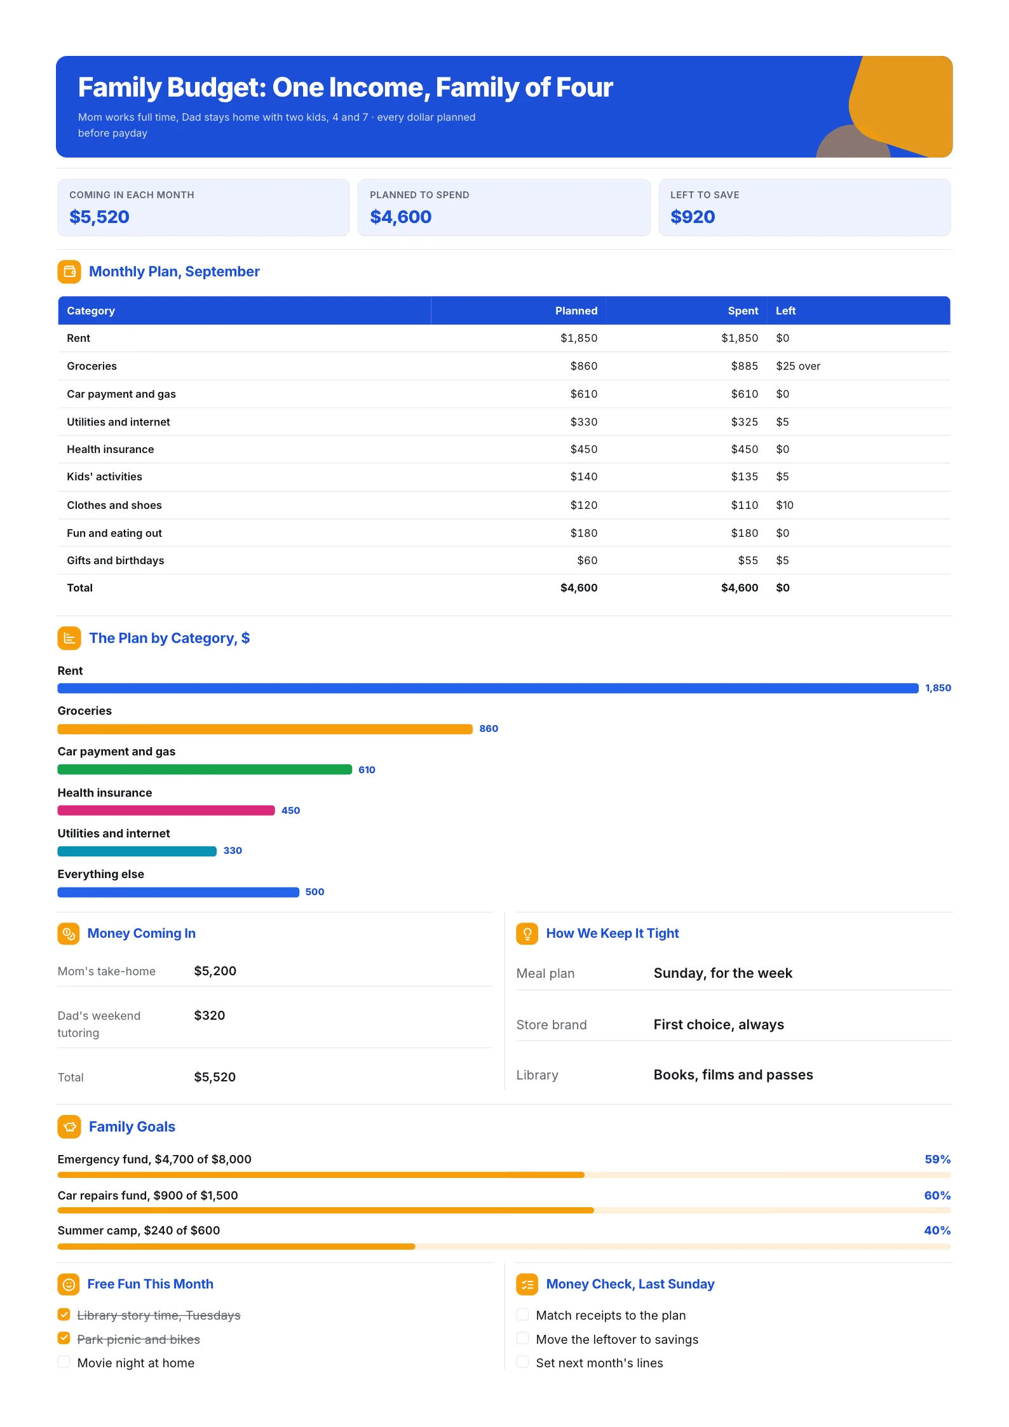Click the blue Rent bar in the chart
The image size is (1009, 1427).
pos(488,688)
